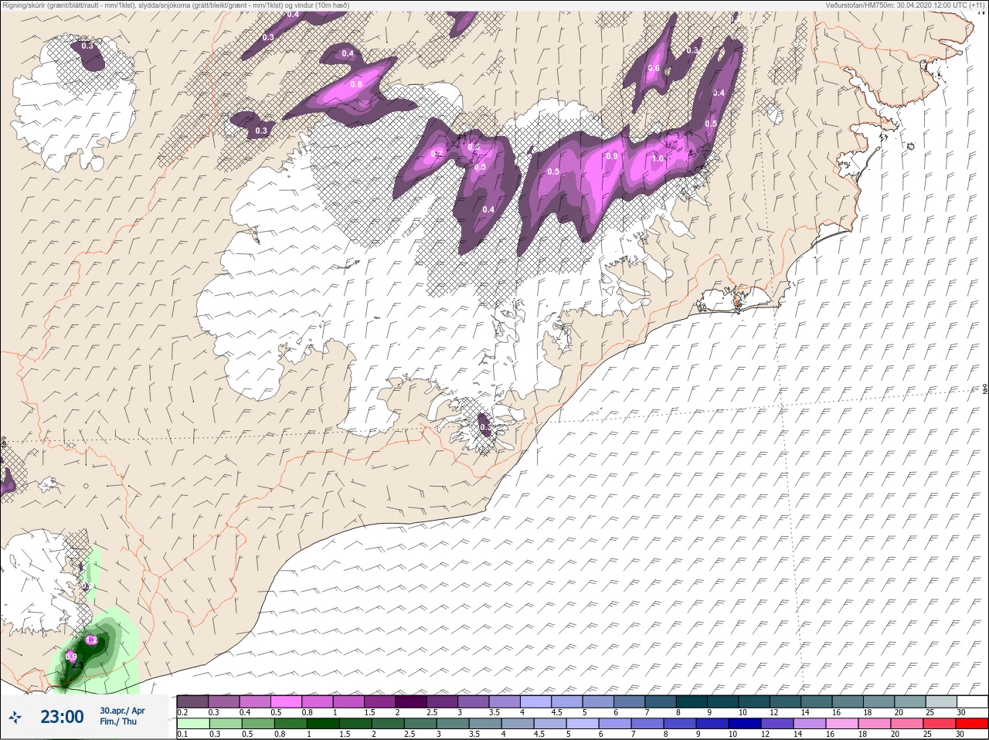Select the 'Fim./ Thu' weekday text
Screen dimensions: 989x740
coord(117,721)
